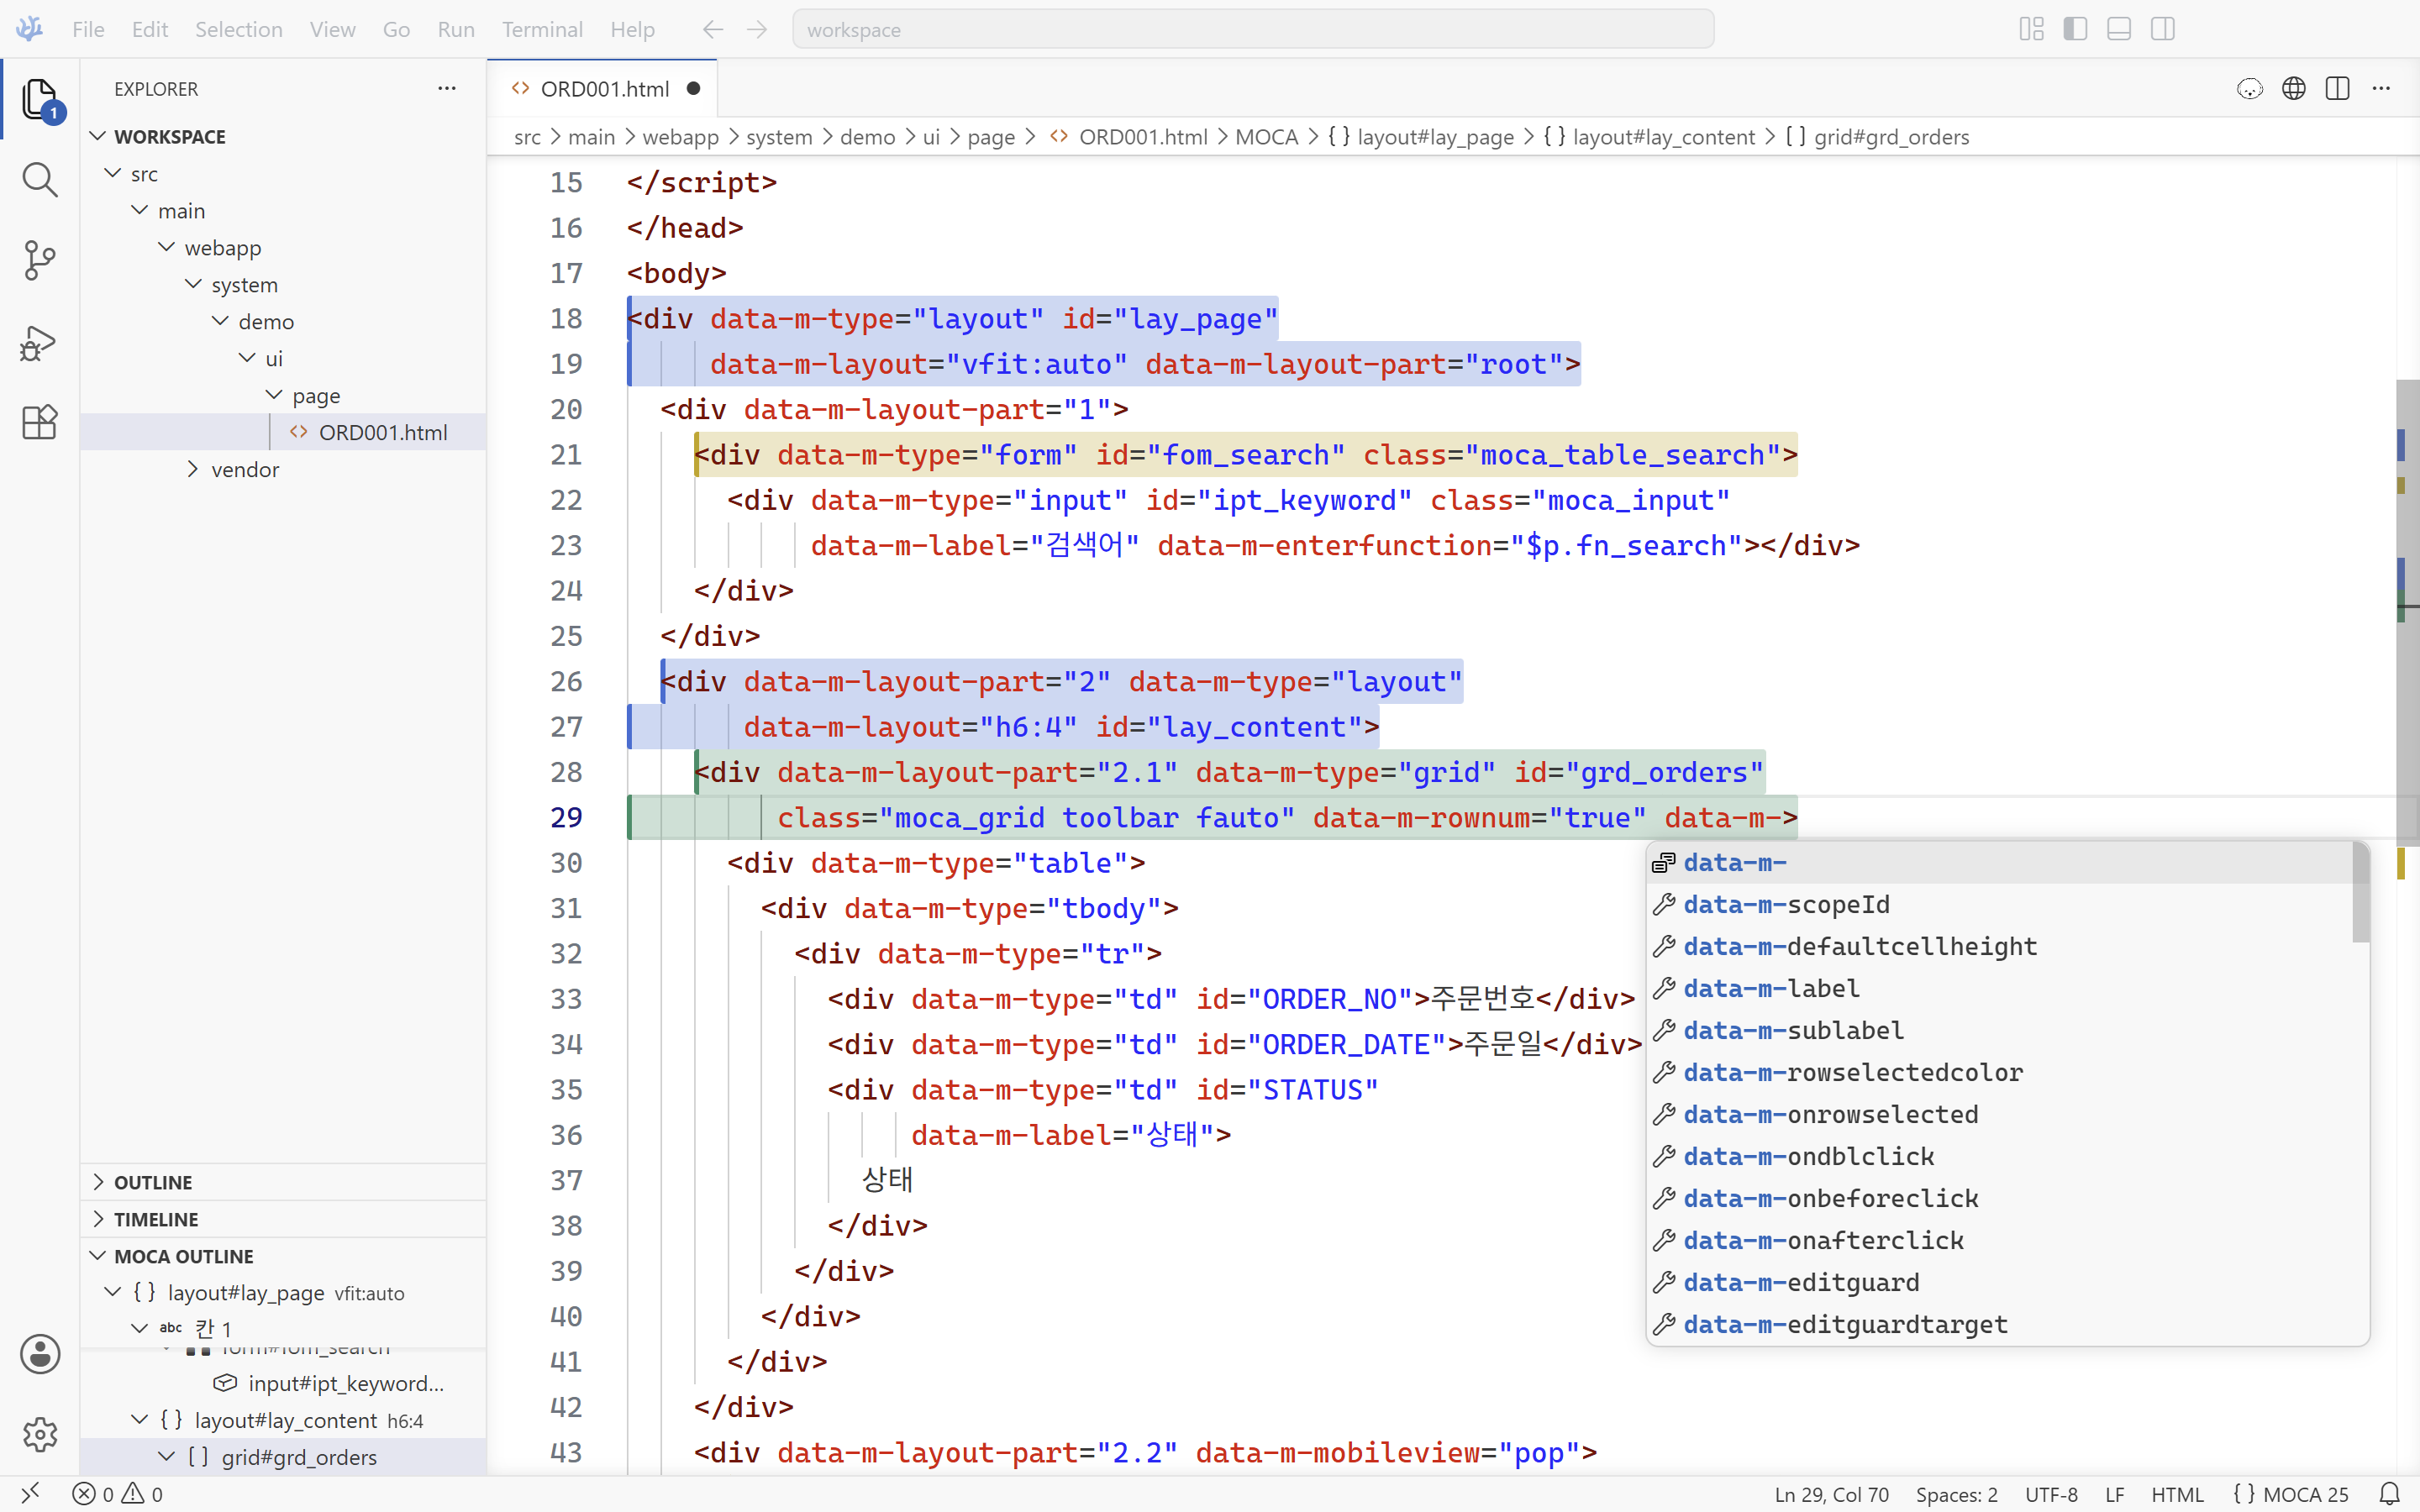Click the workspace command center search field
The height and width of the screenshot is (1512, 2420).
pyautogui.click(x=1253, y=29)
